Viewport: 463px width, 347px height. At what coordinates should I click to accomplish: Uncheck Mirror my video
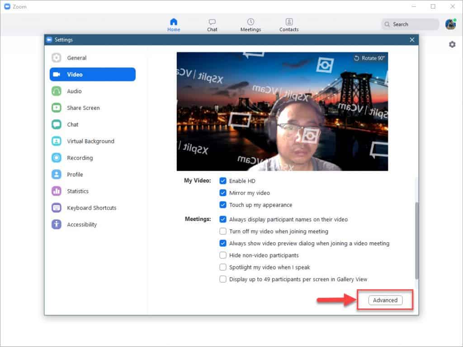pos(223,193)
